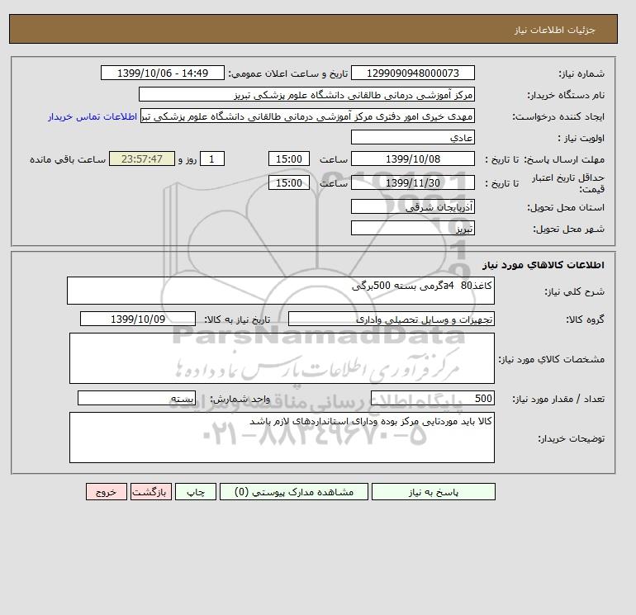Click goods group field تجهیزات و وسایل تحصیلی
Screen dimensions: 636x615
(391, 319)
